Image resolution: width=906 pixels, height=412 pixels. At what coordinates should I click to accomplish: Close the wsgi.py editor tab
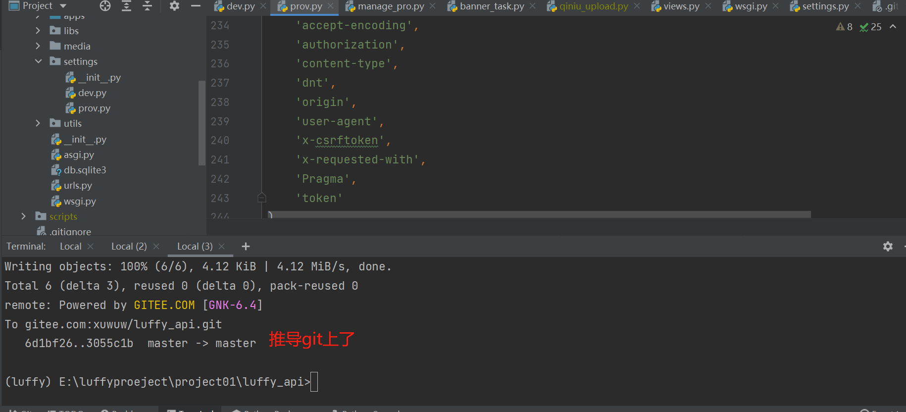(776, 6)
